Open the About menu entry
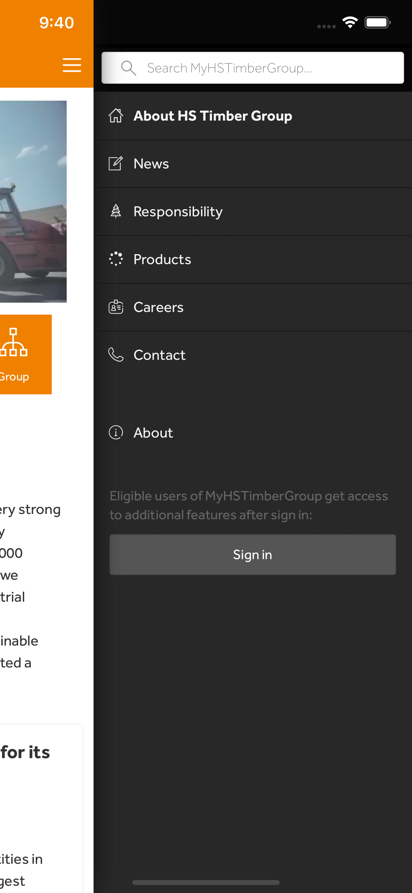412x893 pixels. click(x=252, y=433)
